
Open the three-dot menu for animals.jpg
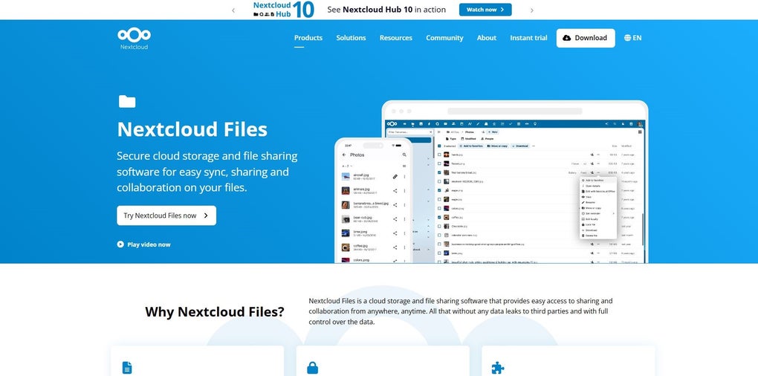coord(404,191)
